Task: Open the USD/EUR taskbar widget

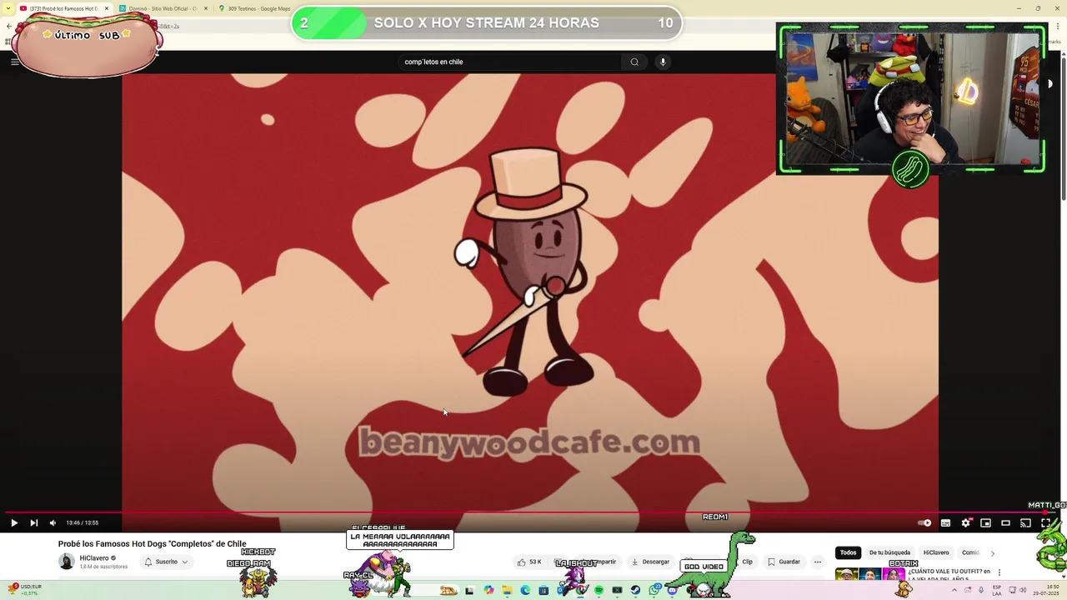Action: tap(25, 589)
